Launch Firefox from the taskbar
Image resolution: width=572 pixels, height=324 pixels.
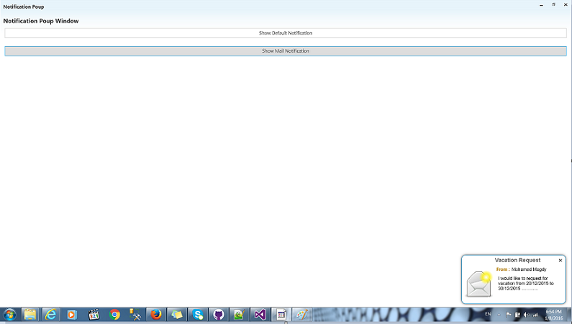(156, 315)
